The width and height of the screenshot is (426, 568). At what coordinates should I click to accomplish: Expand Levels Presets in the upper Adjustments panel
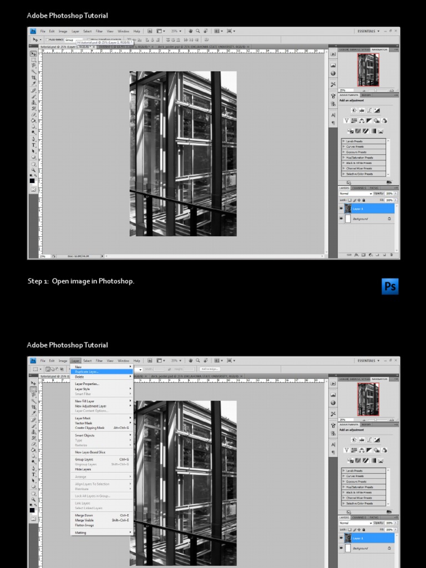[343, 141]
